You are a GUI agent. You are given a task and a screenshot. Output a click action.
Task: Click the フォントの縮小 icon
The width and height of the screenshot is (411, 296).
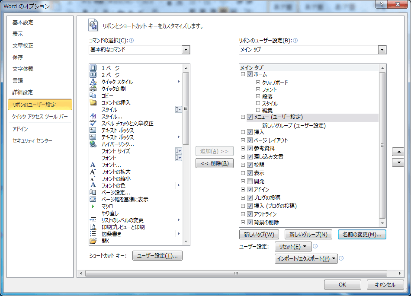[x=93, y=178]
